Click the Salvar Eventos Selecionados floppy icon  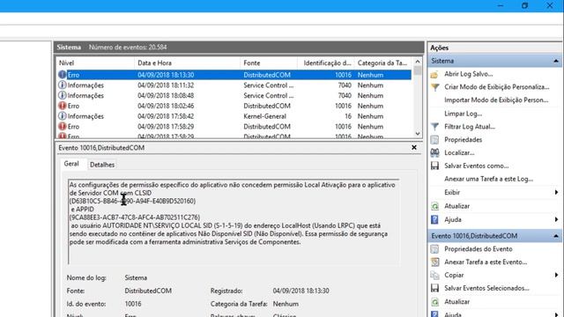coord(434,288)
